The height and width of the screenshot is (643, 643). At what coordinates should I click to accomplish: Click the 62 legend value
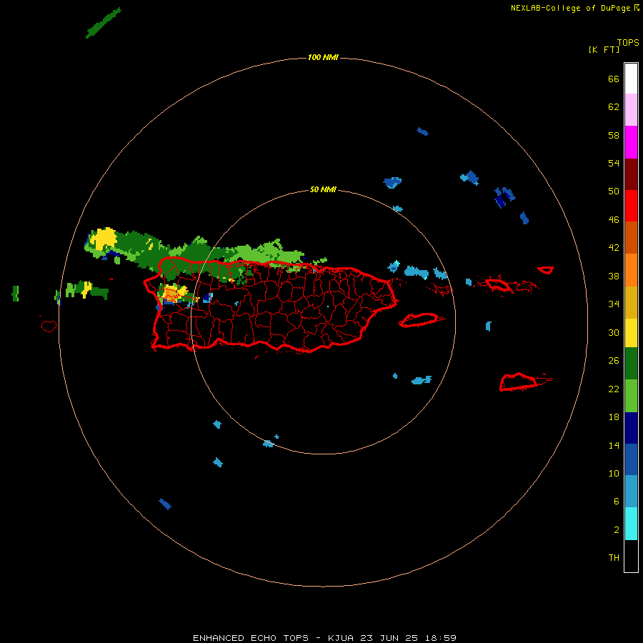[x=614, y=106]
